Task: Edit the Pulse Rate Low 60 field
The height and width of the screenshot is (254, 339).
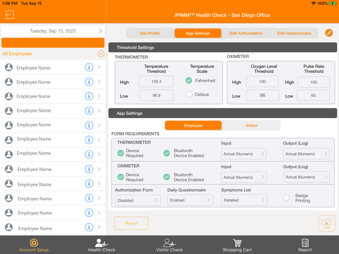Action: (x=313, y=96)
